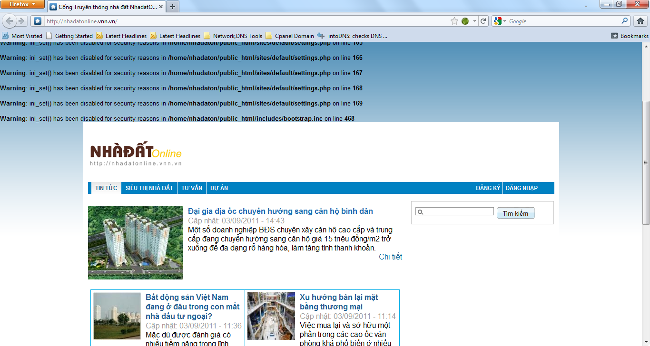This screenshot has width=650, height=346.
Task: Go forward with the Forward arrow
Action: tap(21, 21)
